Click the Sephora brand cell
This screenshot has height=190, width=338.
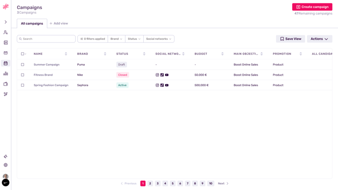click(83, 85)
